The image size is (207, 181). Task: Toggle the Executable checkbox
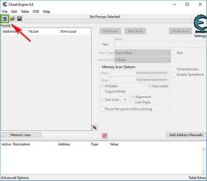click(150, 86)
